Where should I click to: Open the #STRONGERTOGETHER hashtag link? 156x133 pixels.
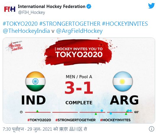(70, 24)
